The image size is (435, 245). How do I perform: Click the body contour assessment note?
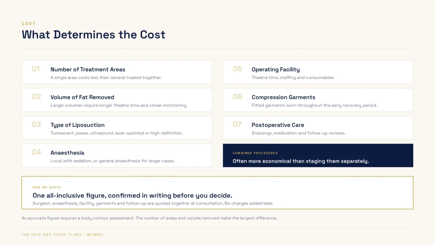[149, 218]
